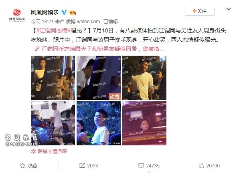Like the post via the 20706 thumbs-up

[201, 165]
